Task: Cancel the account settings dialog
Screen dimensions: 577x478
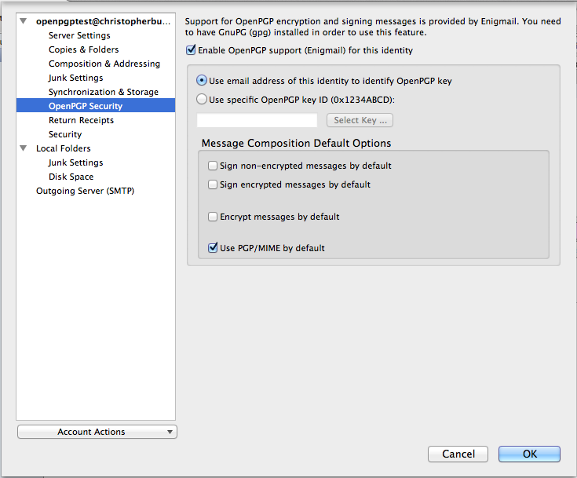Action: (x=458, y=454)
